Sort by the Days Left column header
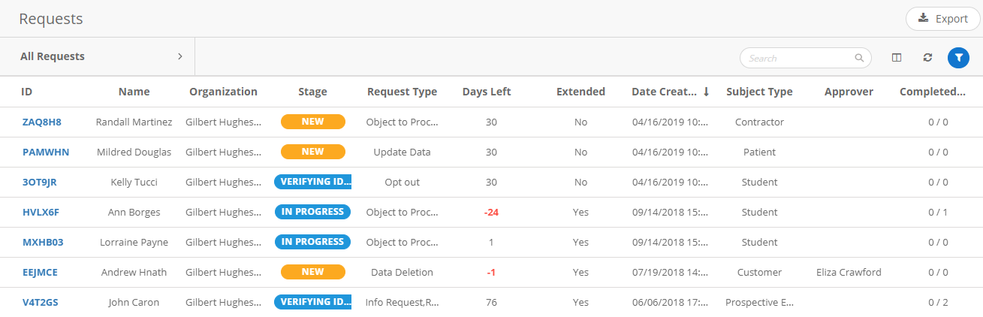This screenshot has width=983, height=317. pos(487,92)
